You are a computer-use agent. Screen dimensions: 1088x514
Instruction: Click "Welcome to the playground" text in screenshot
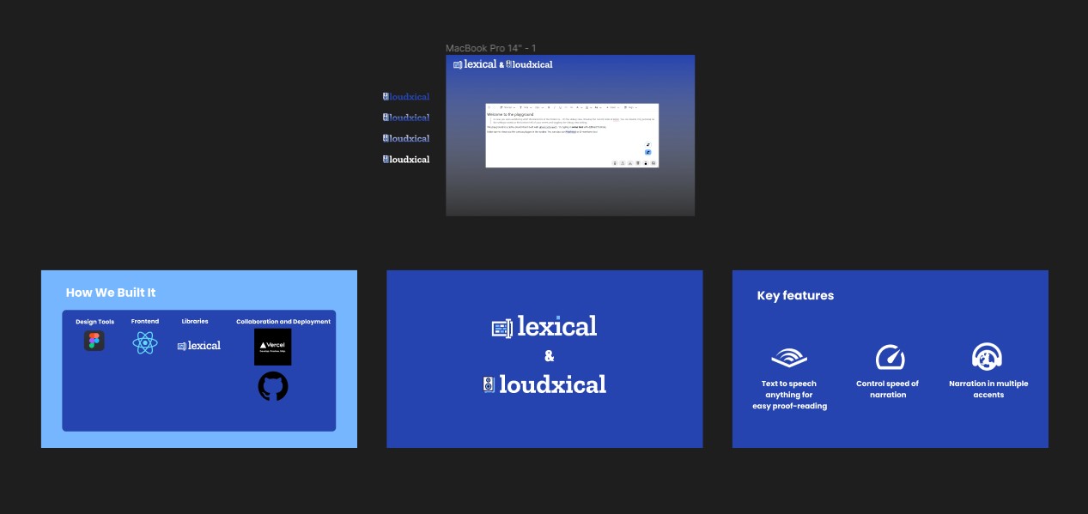[x=510, y=114]
